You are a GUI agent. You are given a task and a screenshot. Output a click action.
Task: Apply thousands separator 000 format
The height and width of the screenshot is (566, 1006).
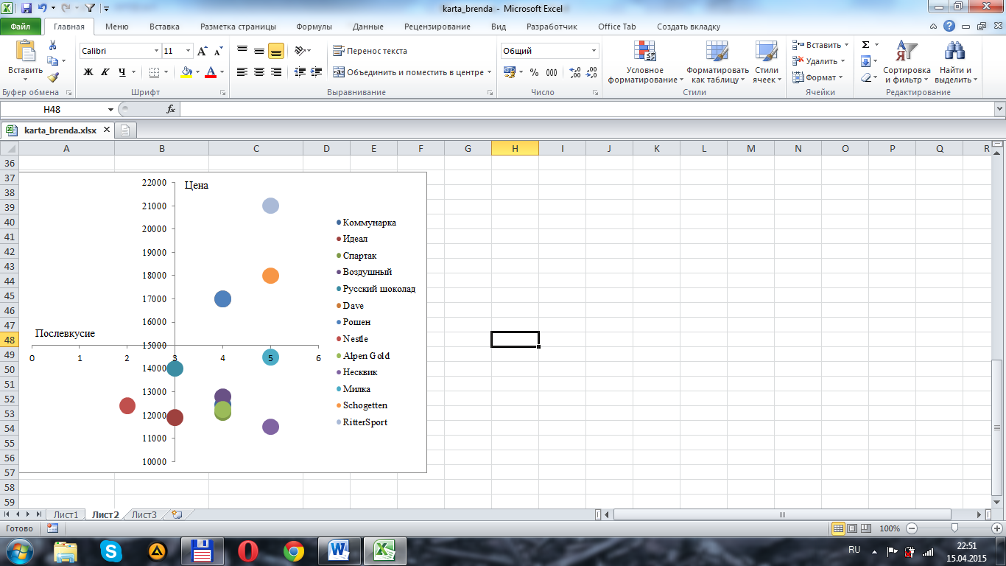(552, 72)
